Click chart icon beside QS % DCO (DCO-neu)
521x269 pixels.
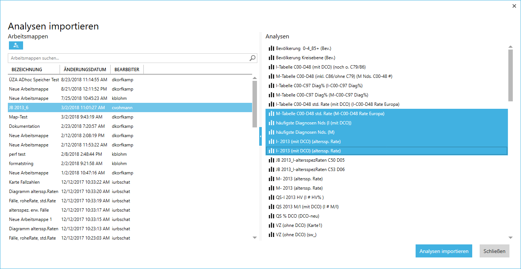271,216
